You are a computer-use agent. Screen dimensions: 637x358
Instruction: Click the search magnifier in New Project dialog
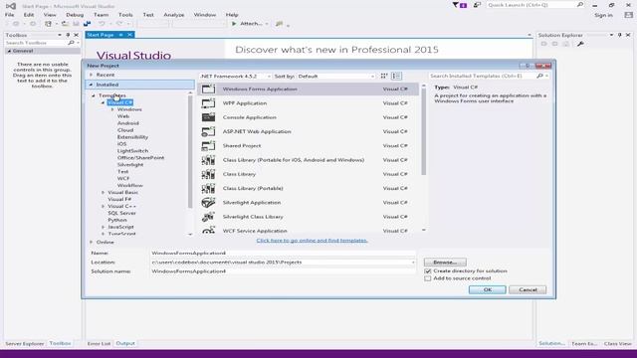539,76
